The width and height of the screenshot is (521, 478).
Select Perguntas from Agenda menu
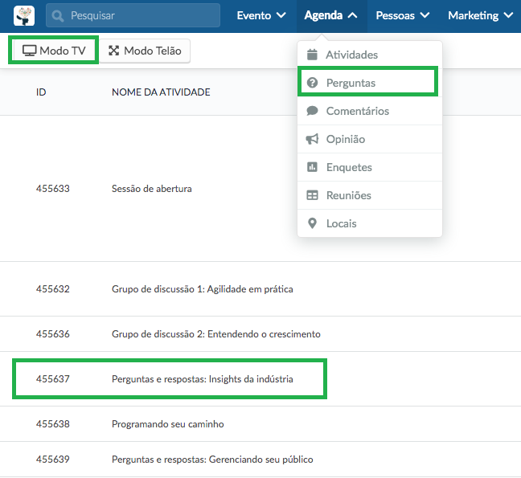370,83
